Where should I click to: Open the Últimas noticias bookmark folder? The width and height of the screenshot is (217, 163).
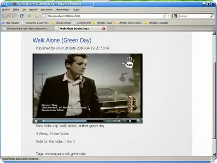tap(62, 23)
